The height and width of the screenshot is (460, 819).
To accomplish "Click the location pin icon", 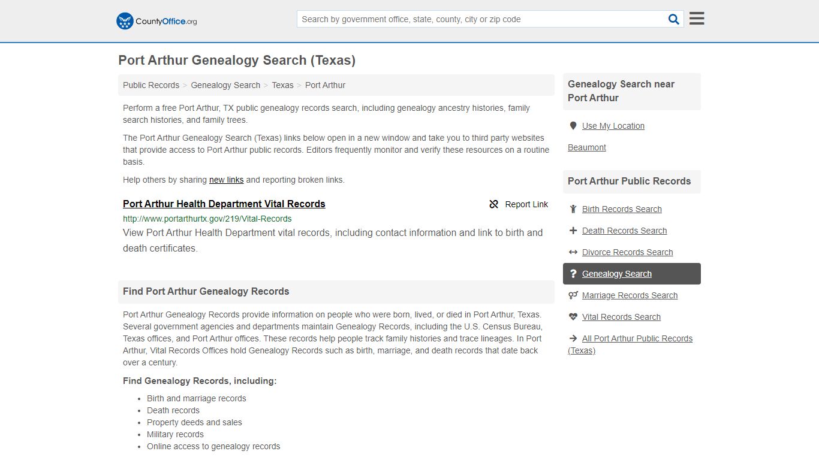I will click(x=573, y=126).
